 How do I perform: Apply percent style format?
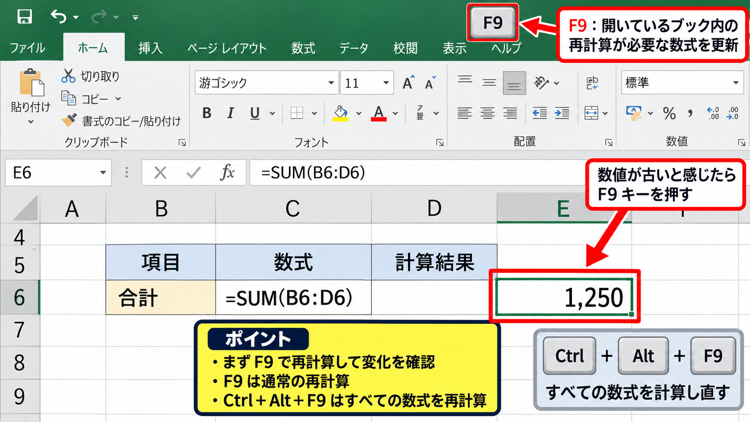[669, 113]
